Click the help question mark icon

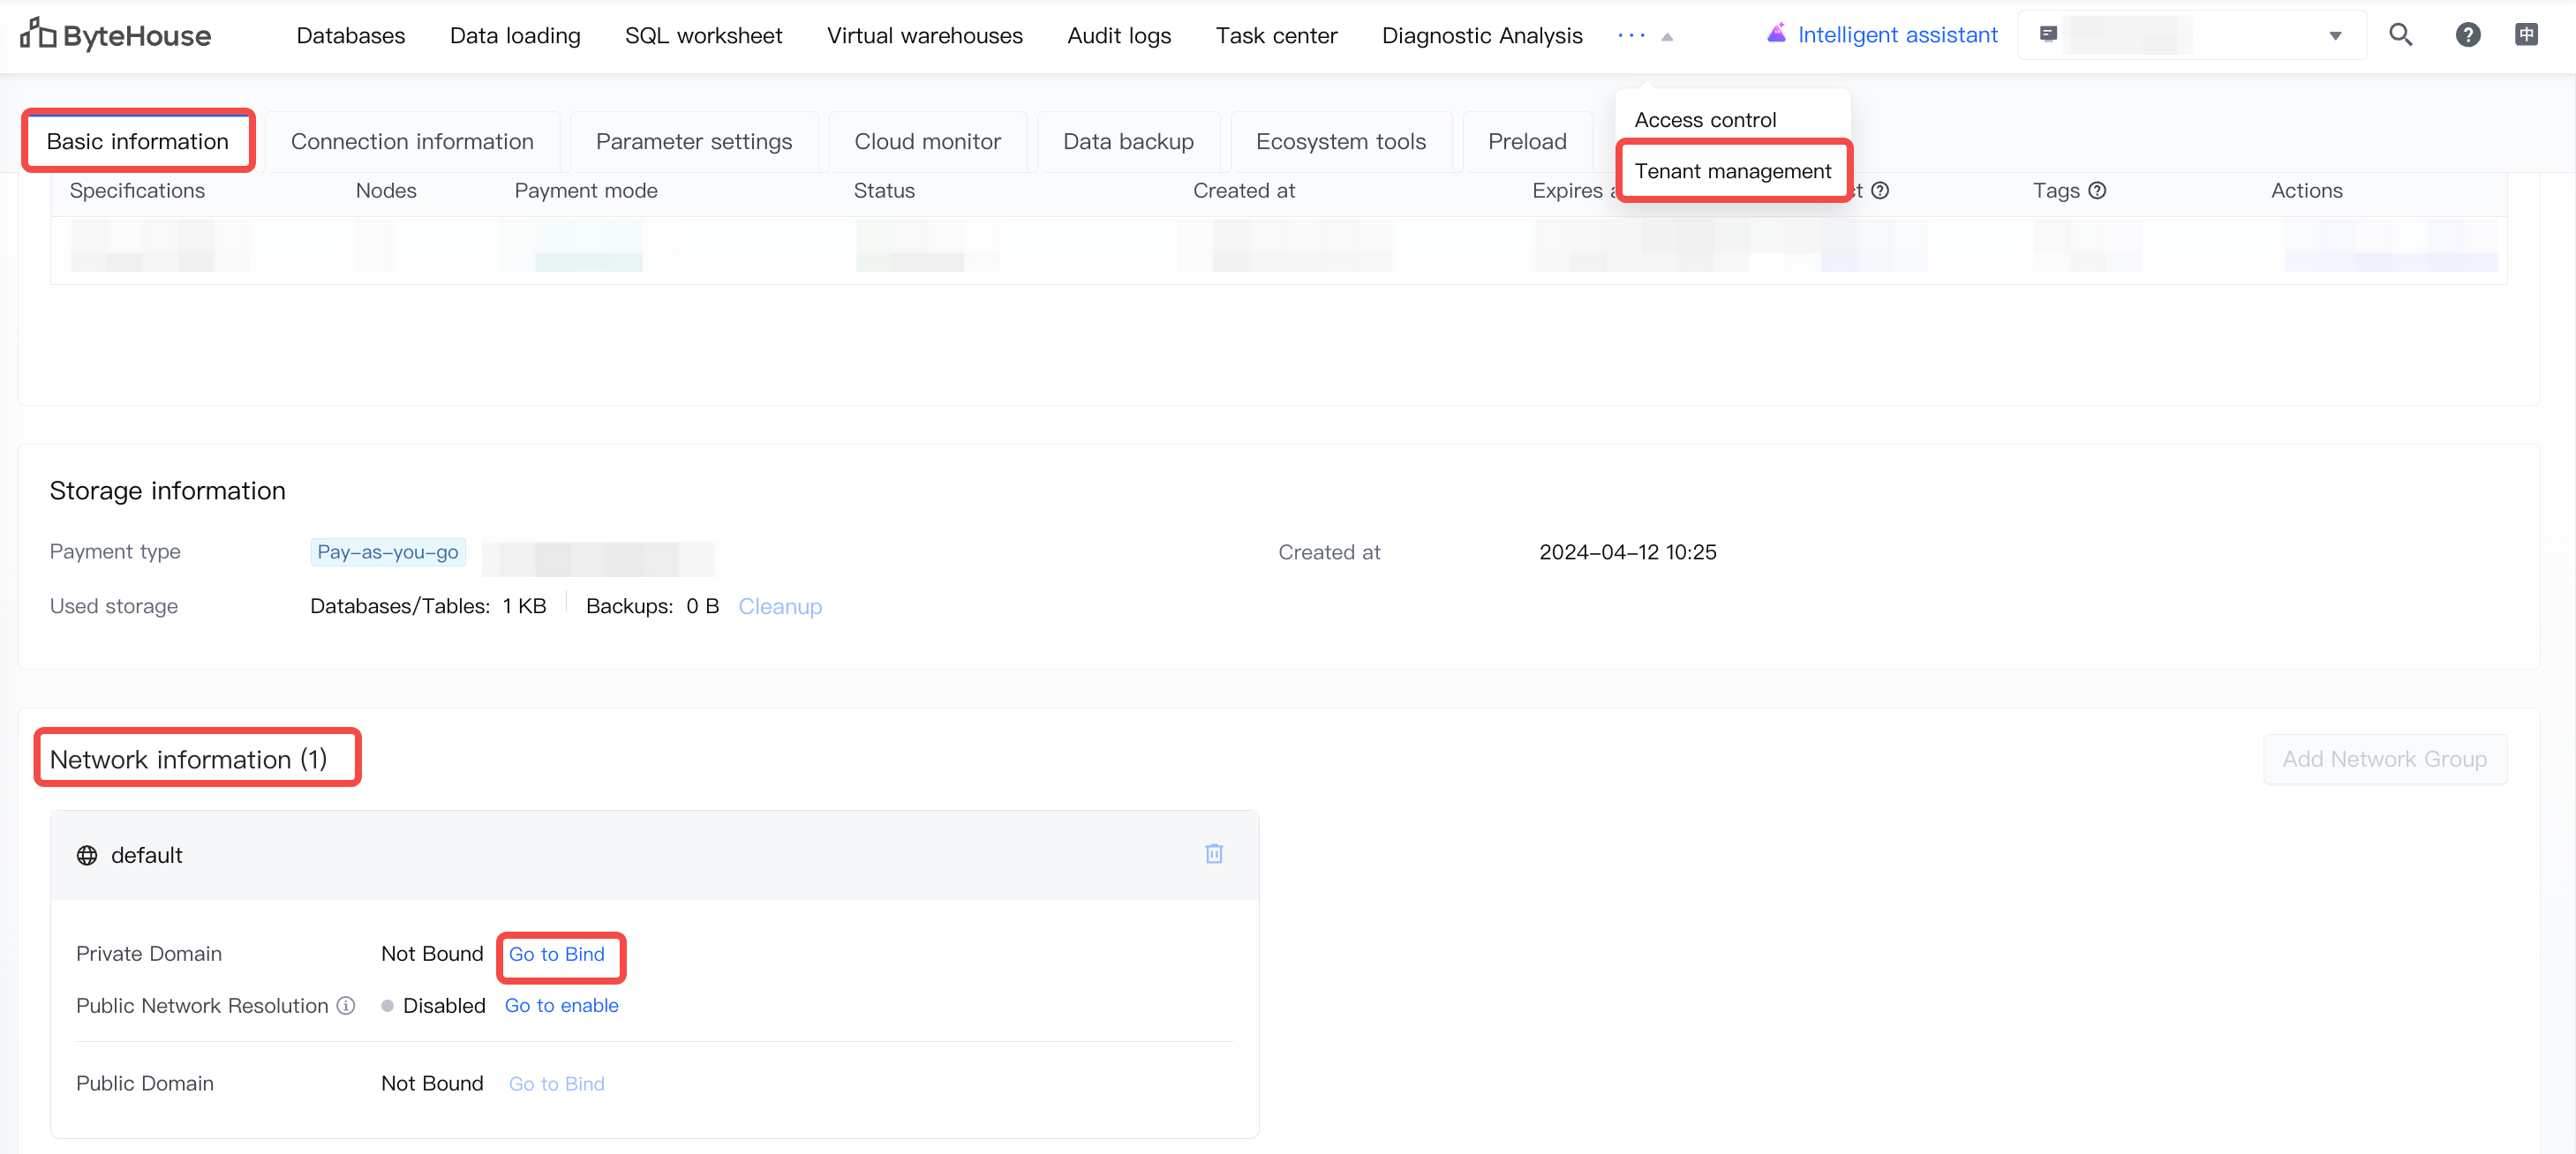pyautogui.click(x=2467, y=35)
